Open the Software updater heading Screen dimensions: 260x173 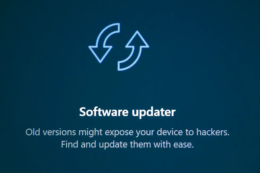[127, 112]
